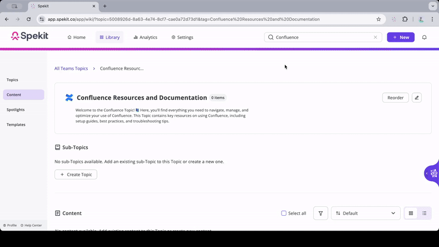439x247 pixels.
Task: Go forward in the browser
Action: tap(18, 19)
